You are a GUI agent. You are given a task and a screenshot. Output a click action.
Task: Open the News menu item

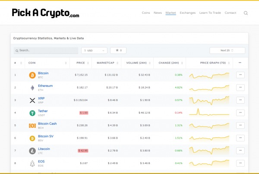(x=158, y=13)
